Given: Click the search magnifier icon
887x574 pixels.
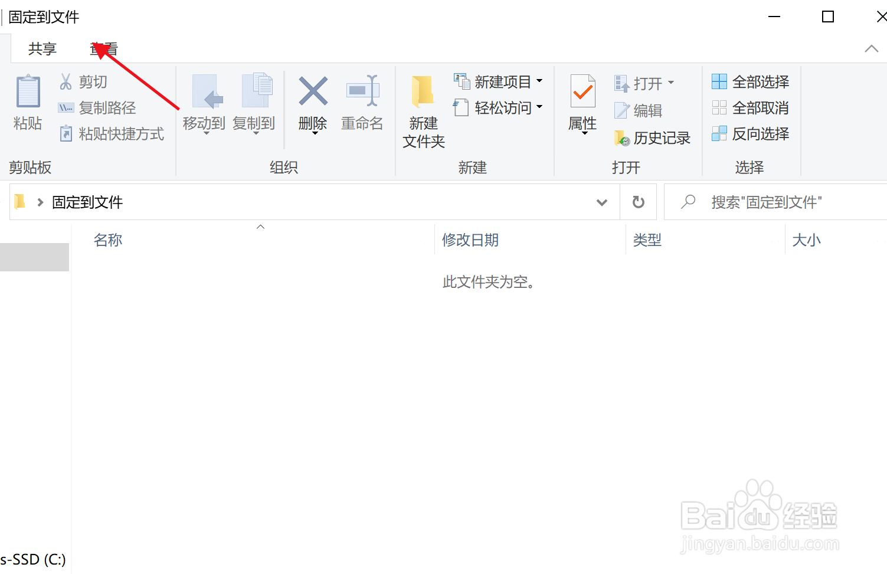Looking at the screenshot, I should click(x=688, y=202).
